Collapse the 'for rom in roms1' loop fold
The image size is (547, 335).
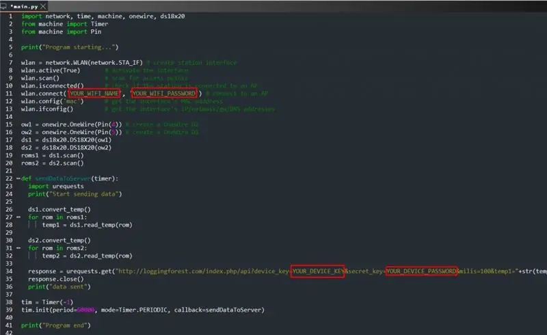click(18, 217)
